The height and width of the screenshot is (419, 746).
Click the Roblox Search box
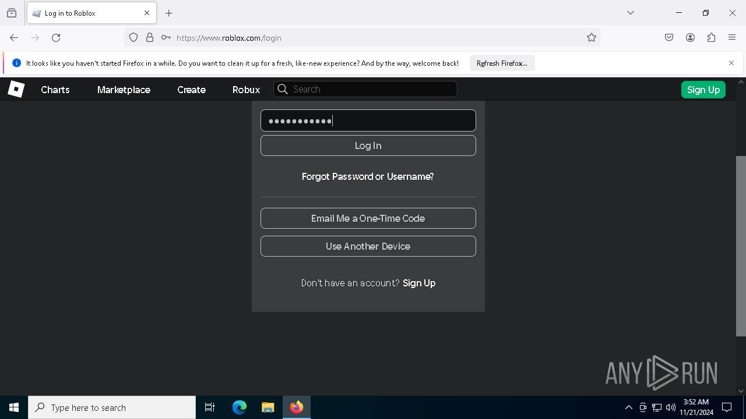point(365,89)
